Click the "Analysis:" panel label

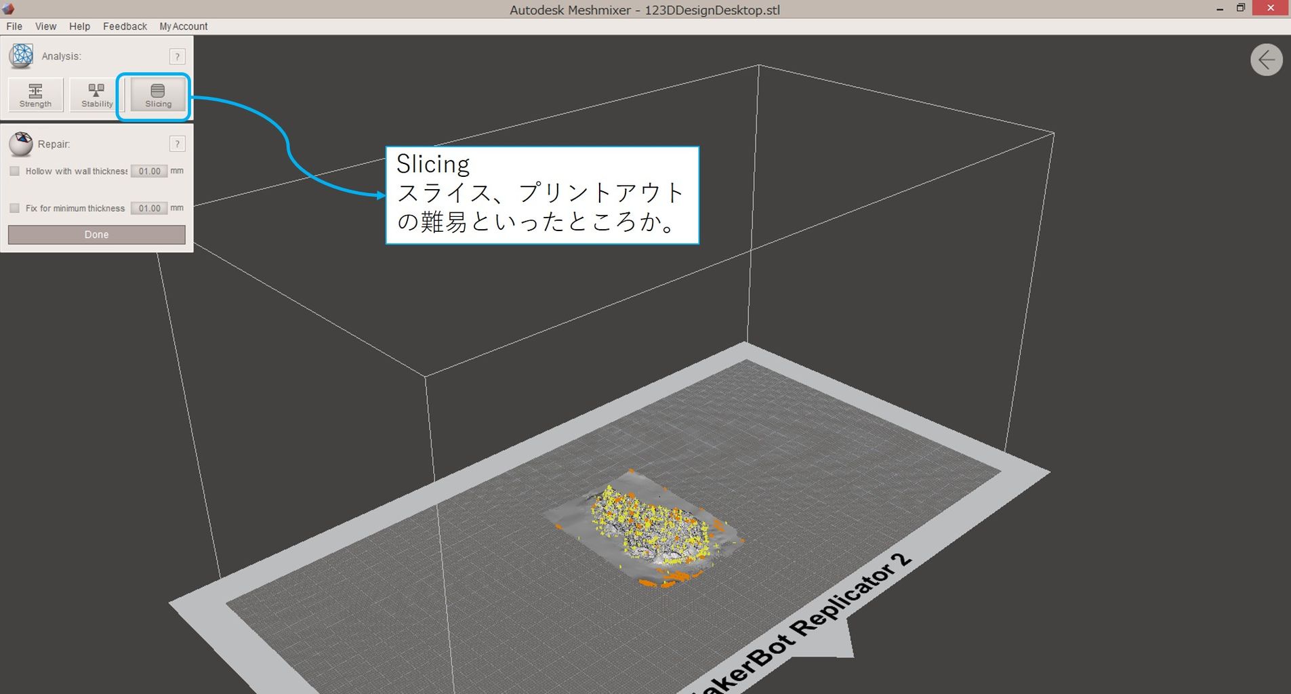[61, 56]
